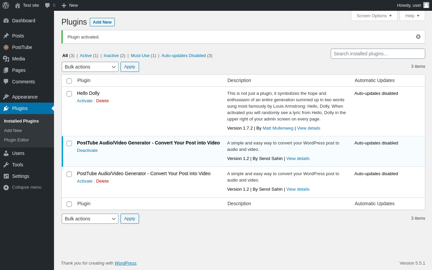Click the user avatar in admin bar
The width and height of the screenshot is (432, 270).
click(x=426, y=5)
